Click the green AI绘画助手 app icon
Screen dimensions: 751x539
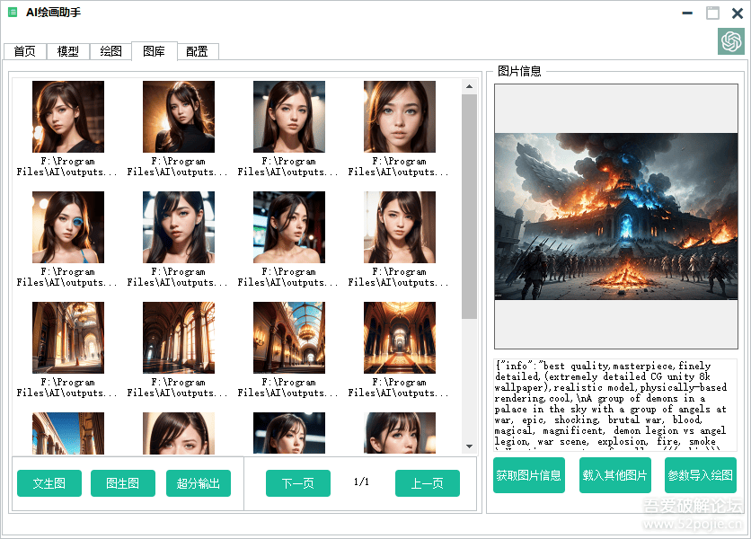[13, 12]
